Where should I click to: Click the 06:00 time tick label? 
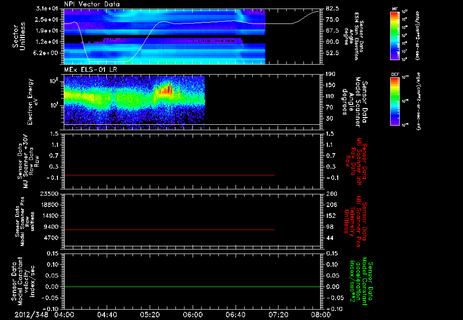point(193,315)
